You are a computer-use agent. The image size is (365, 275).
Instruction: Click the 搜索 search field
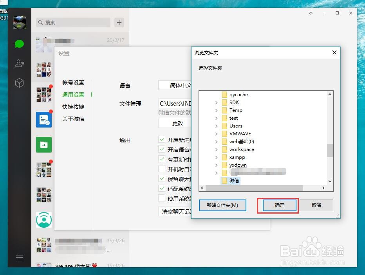pos(73,23)
